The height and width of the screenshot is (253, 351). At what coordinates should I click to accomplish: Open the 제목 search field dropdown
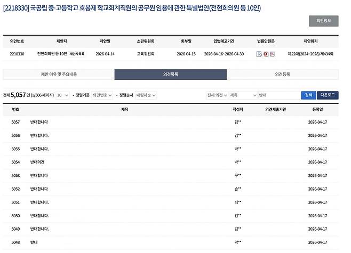point(243,95)
